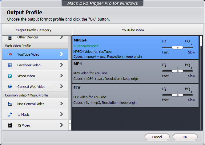The height and width of the screenshot is (145, 205).
Task: Select the MPEG4 profile title
Action: click(80, 40)
